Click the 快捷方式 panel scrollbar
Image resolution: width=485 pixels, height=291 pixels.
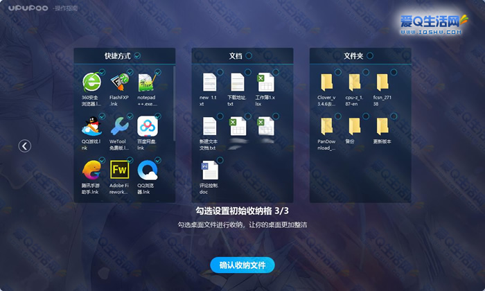(x=174, y=104)
